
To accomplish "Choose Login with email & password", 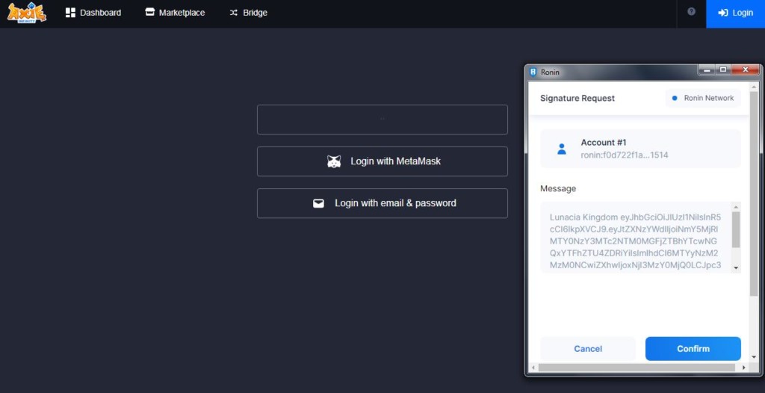I will 382,203.
